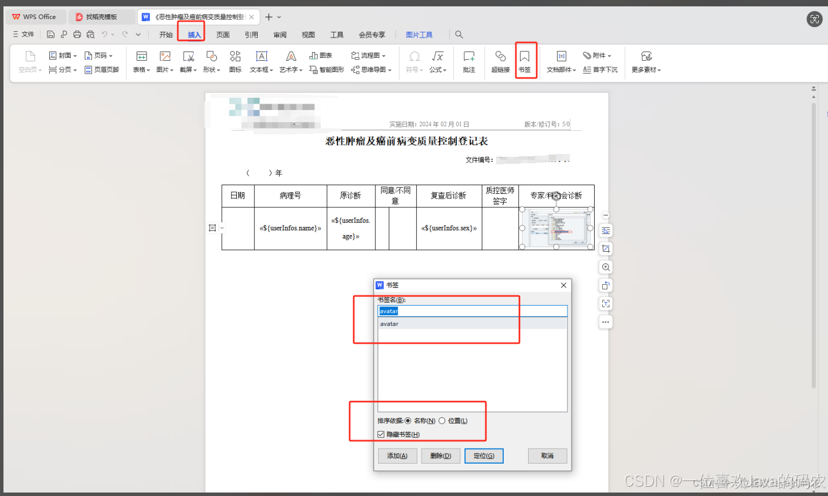This screenshot has height=496, width=828.
Task: Expand the 附件 attachment dropdown
Action: [x=598, y=55]
